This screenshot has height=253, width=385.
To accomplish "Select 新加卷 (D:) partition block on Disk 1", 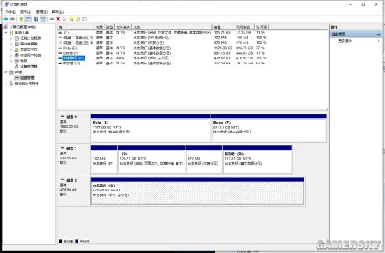I will pos(258,159).
